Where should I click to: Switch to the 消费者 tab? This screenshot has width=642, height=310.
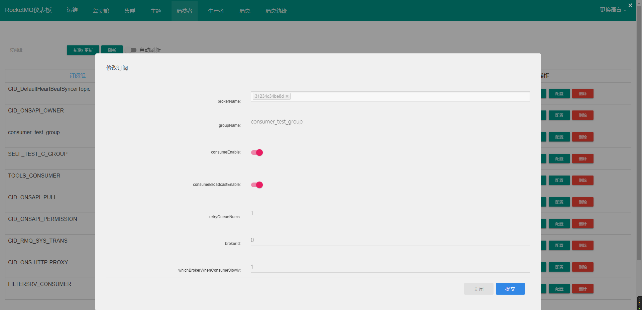coord(184,11)
